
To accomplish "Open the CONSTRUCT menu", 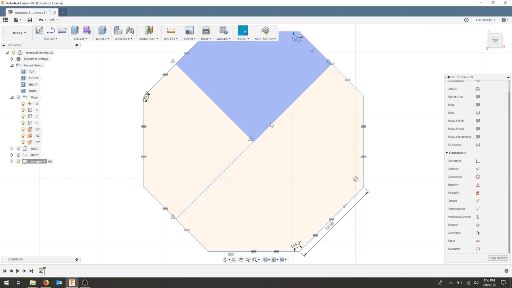I will click(148, 39).
